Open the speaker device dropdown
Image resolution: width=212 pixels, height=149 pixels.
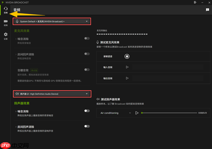[52, 94]
